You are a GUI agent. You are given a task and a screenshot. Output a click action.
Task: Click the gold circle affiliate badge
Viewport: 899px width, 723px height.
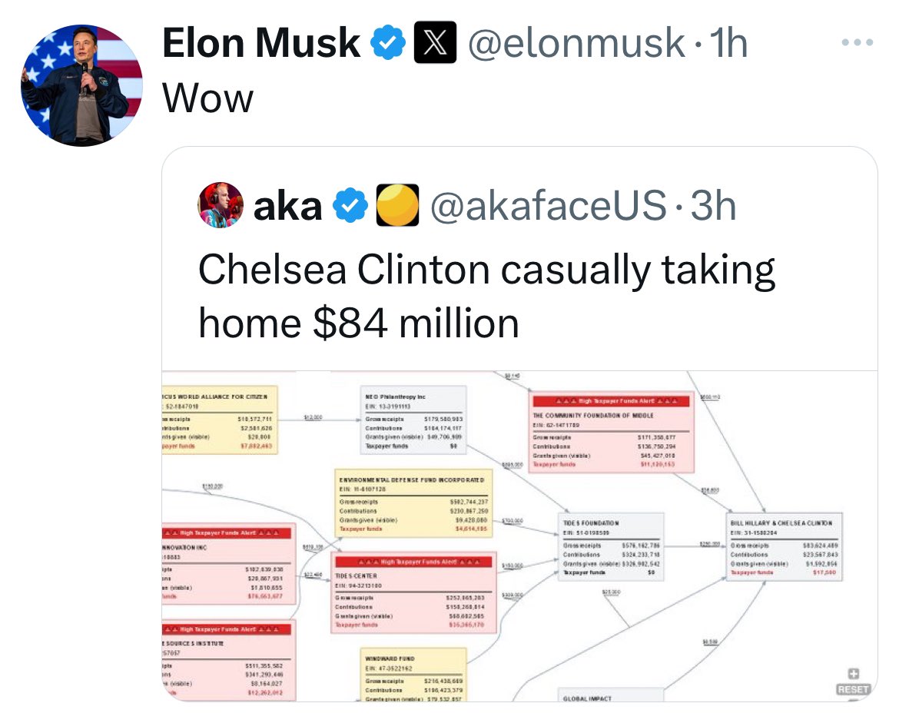coord(396,206)
